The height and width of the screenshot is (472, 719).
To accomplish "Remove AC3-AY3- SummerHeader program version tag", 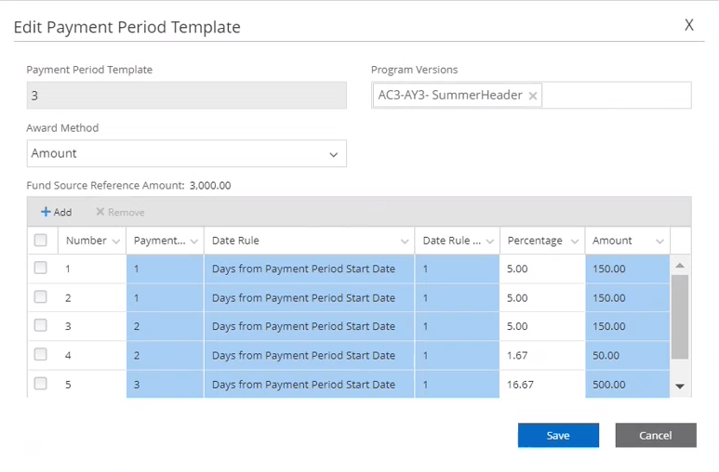I will point(532,96).
